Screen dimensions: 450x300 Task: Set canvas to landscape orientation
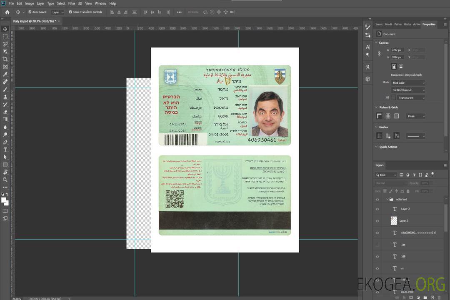401,67
